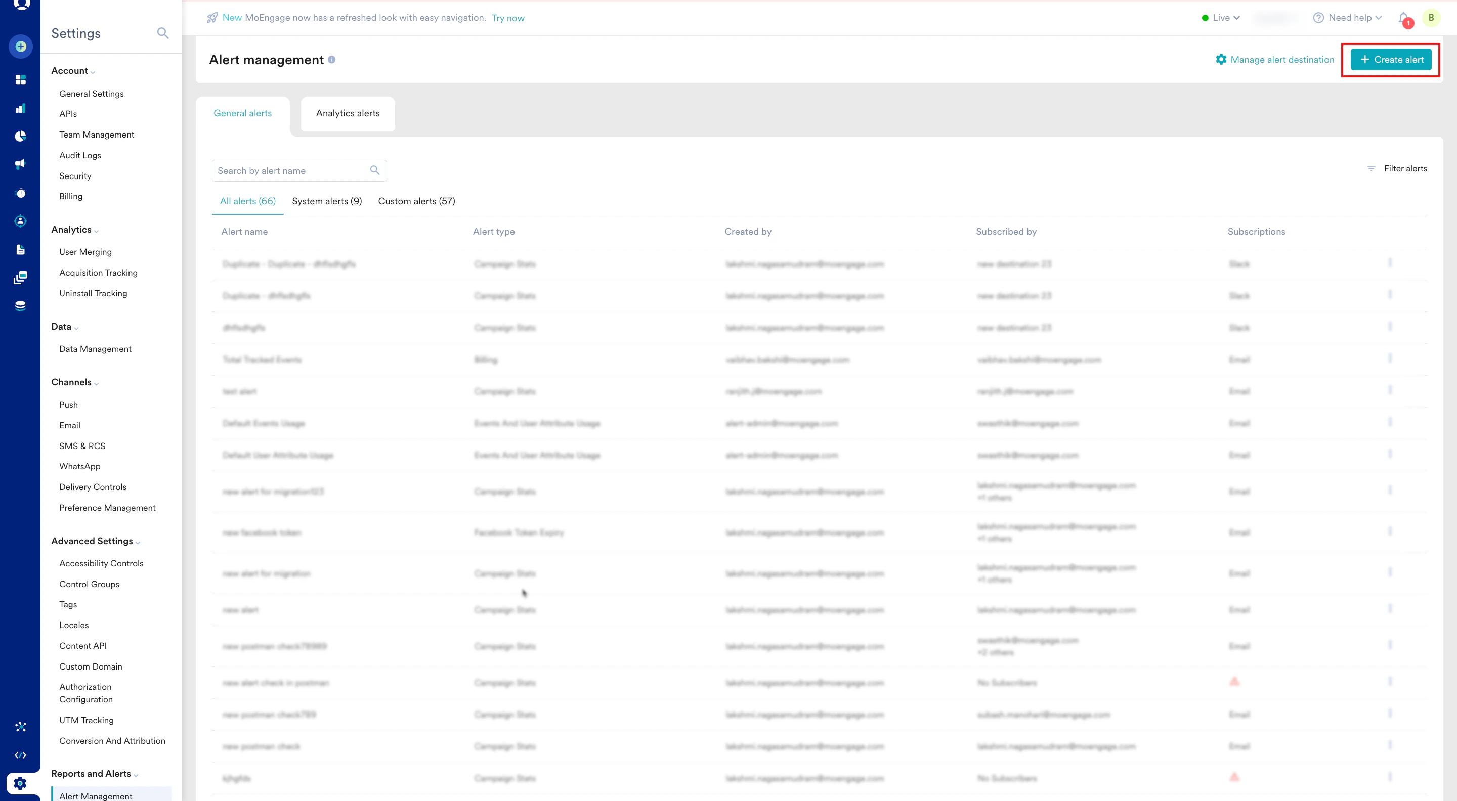Click the user avatar B icon
The width and height of the screenshot is (1457, 801).
pos(1431,18)
